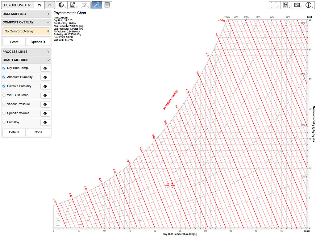
Task: Uncheck the Relative Humidity checkbox
Action: (4, 86)
